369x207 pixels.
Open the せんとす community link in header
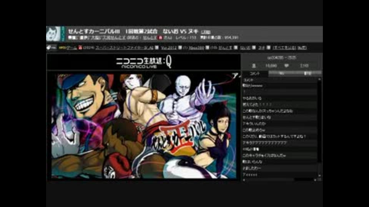coord(150,38)
